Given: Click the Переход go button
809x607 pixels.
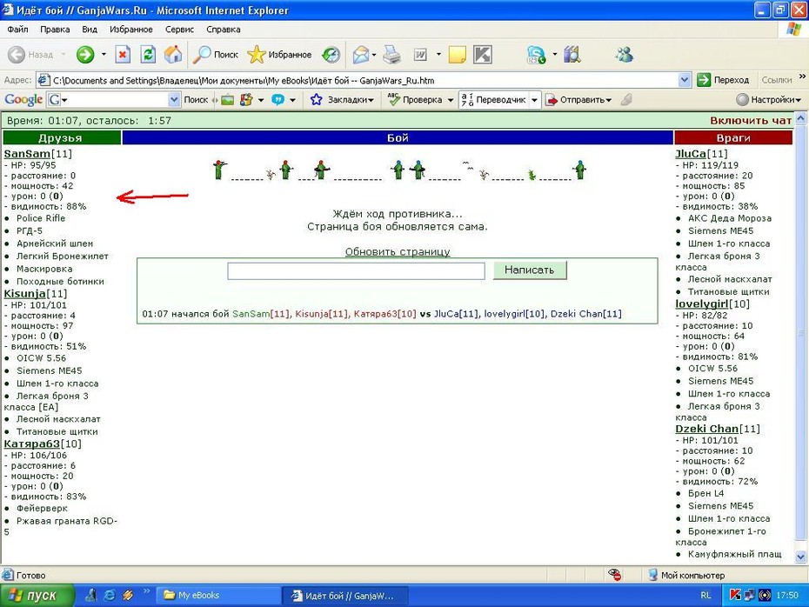Looking at the screenshot, I should tap(725, 80).
